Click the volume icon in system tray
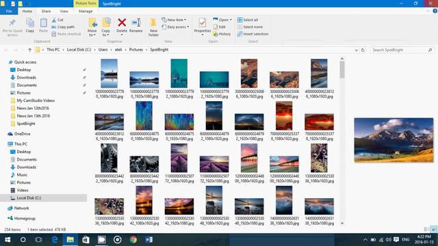This screenshot has width=438, height=246. [x=388, y=240]
